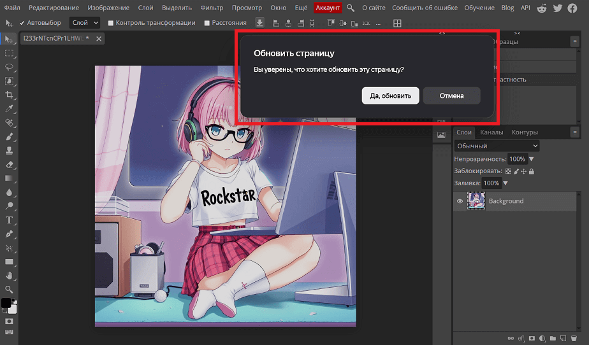Click the Zoom magnifier tool
589x345 pixels.
point(10,290)
